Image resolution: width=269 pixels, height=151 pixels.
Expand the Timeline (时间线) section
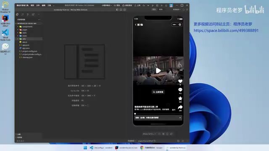click(x=19, y=138)
